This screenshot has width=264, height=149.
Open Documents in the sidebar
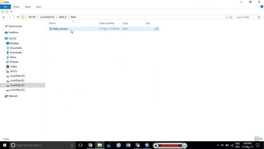click(16, 48)
